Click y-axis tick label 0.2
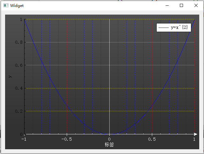The image size is (204, 154). pos(19,111)
